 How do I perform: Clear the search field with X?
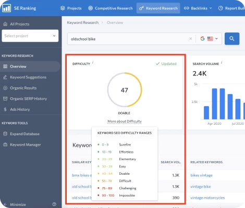tap(191, 38)
